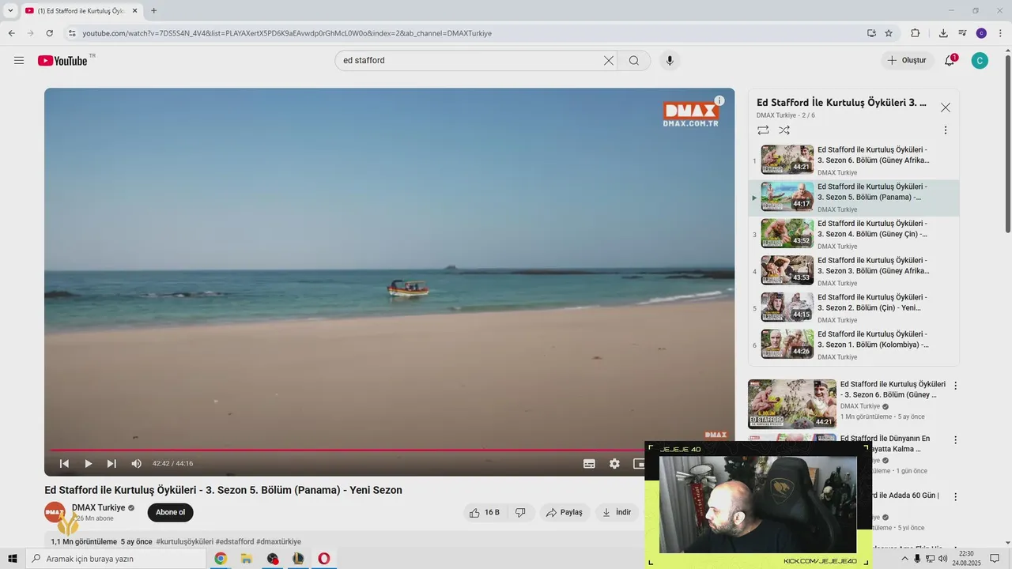This screenshot has height=569, width=1012.
Task: Show the video info card icon
Action: (719, 100)
